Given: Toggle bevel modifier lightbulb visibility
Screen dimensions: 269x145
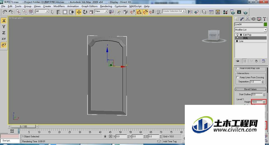Looking at the screenshot, I should (x=238, y=38).
